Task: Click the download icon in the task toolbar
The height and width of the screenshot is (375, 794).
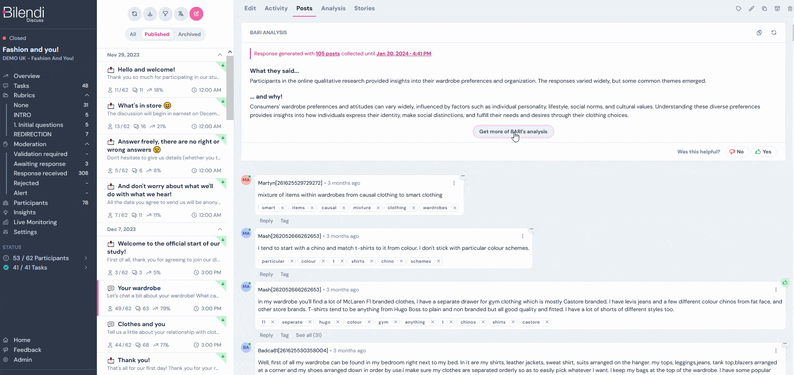Action: coord(150,14)
